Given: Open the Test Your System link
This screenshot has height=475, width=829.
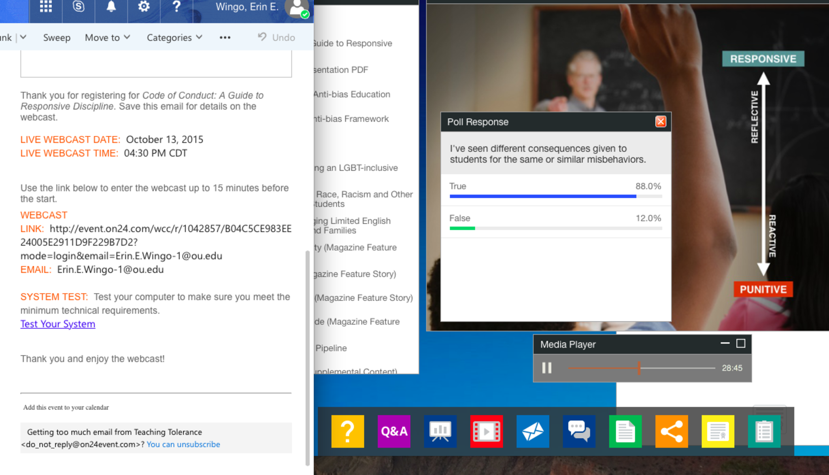Looking at the screenshot, I should pyautogui.click(x=58, y=324).
